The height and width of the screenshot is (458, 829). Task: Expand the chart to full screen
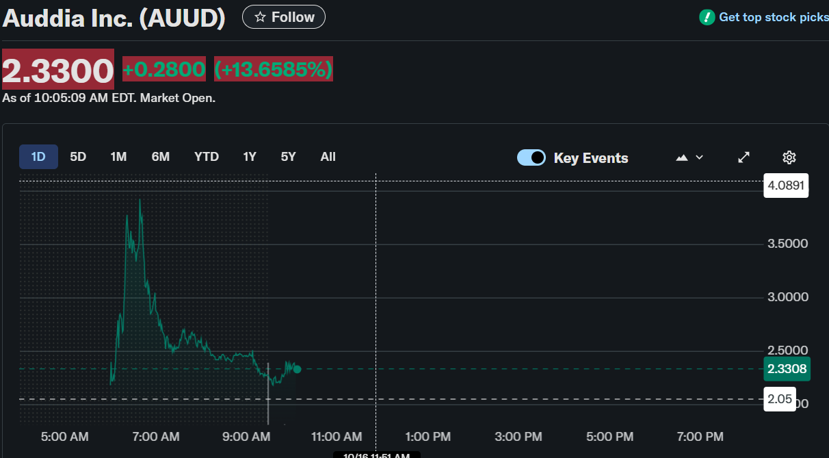tap(744, 157)
